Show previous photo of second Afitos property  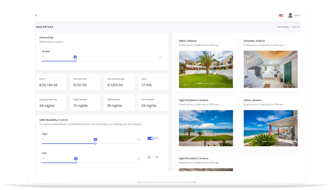coord(248,128)
